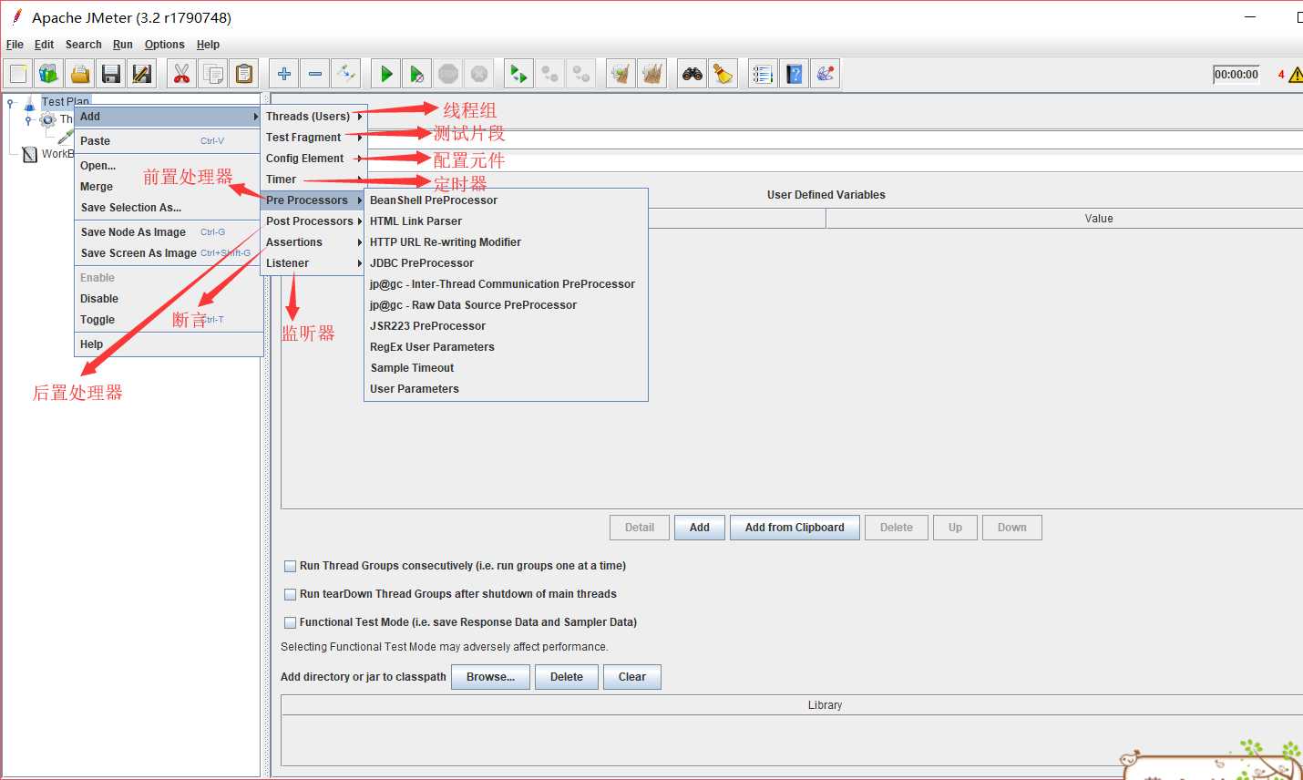Click the New test plan toolbar icon
This screenshot has width=1303, height=780.
coord(18,74)
